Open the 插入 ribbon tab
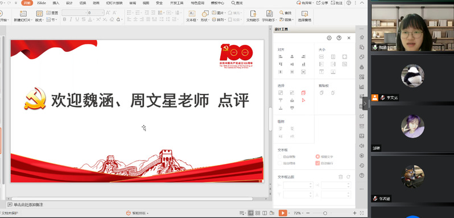 coord(56,3)
